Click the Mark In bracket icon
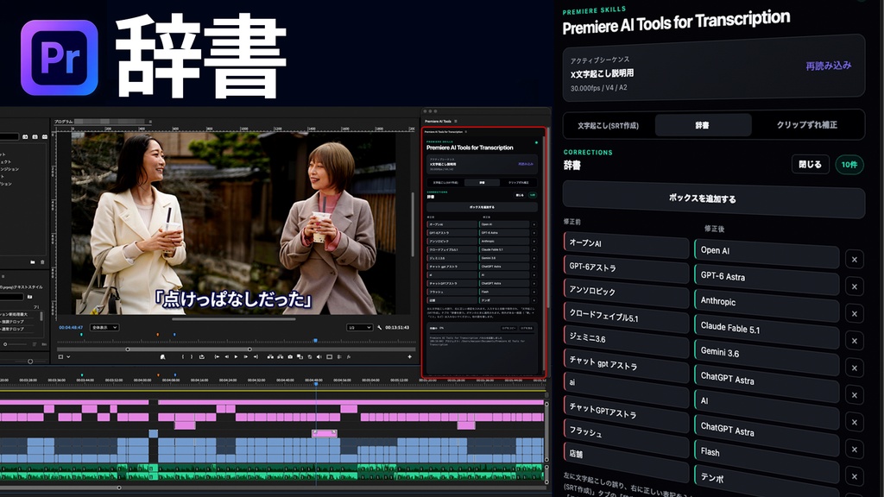The image size is (884, 497). coord(183,356)
